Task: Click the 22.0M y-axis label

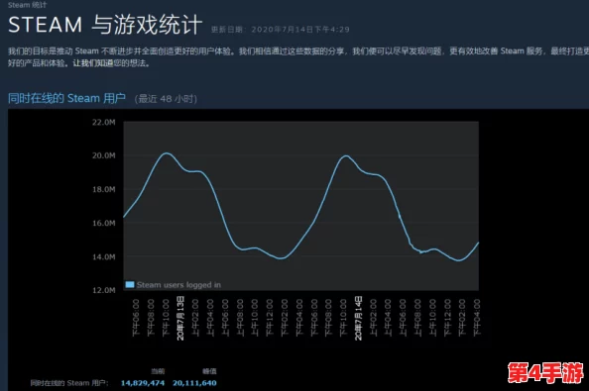Action: [x=104, y=122]
